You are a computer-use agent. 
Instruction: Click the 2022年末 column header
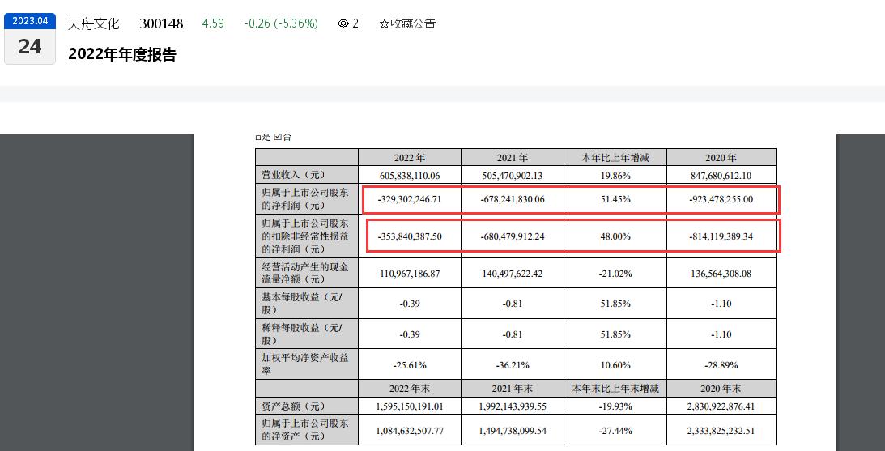point(409,388)
